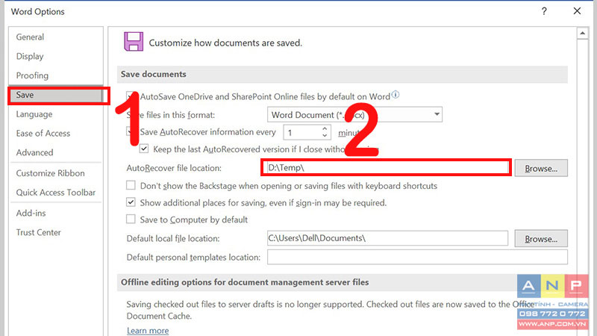Toggle Don't show the Backstage checkbox
Screen dimensions: 597x336
[131, 185]
